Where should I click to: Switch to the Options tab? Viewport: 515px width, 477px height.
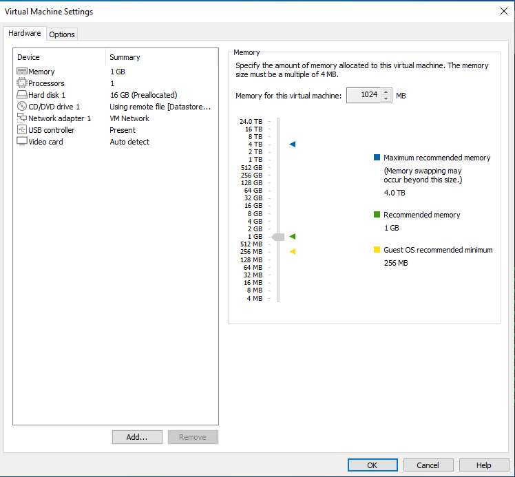tap(62, 34)
